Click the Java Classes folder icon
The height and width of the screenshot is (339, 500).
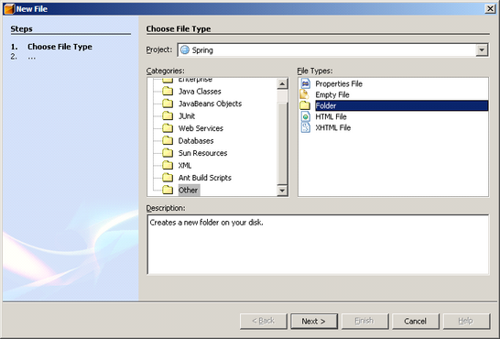click(168, 92)
